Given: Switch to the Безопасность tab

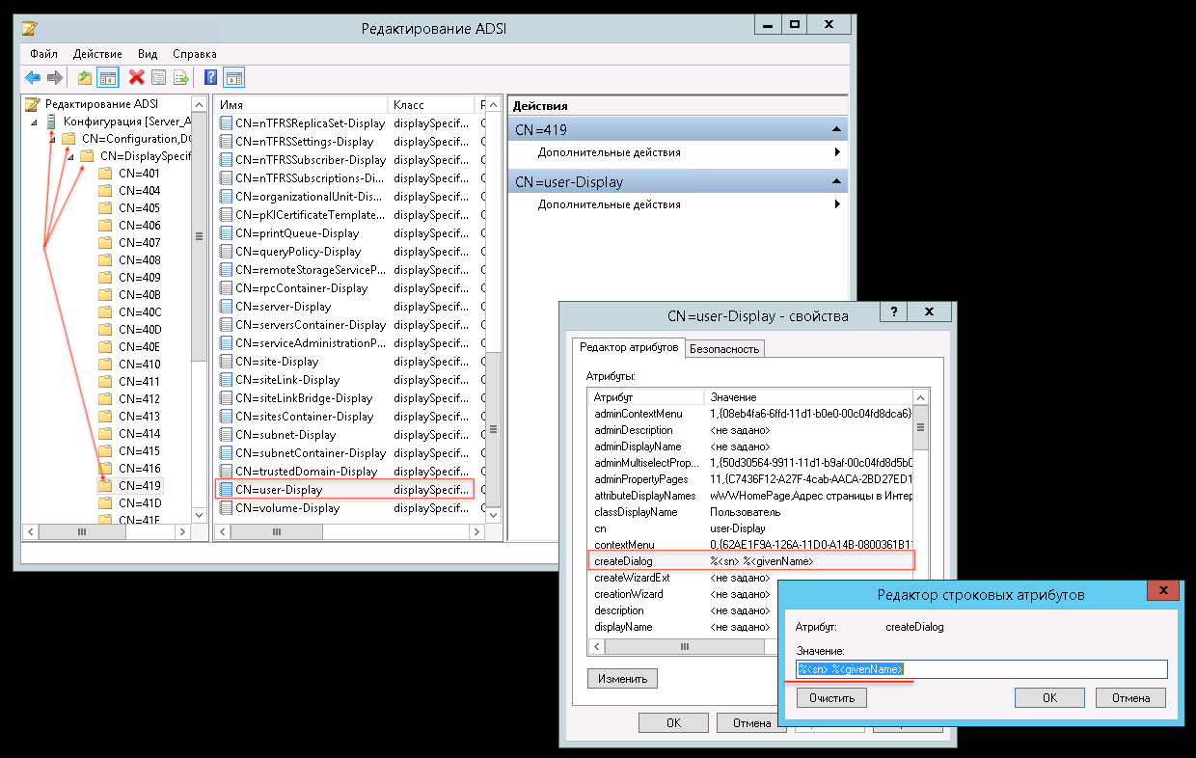Looking at the screenshot, I should tap(725, 349).
